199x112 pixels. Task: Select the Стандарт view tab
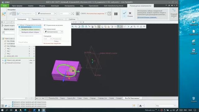point(119,98)
